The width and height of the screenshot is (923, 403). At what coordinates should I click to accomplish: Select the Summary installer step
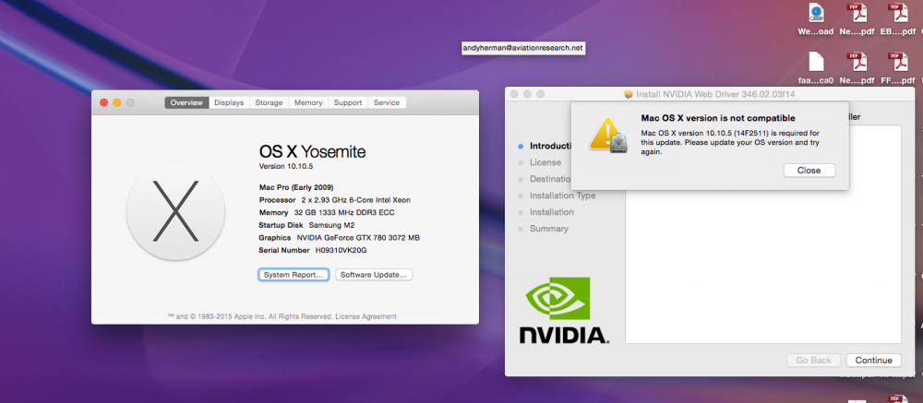coord(548,229)
